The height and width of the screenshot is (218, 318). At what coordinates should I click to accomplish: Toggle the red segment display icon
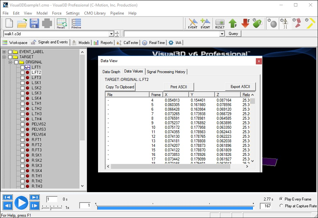pyautogui.click(x=297, y=23)
